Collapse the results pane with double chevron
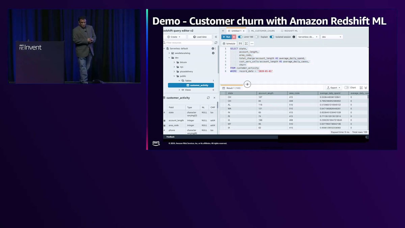Viewport: 405px width, 228px height. [366, 87]
